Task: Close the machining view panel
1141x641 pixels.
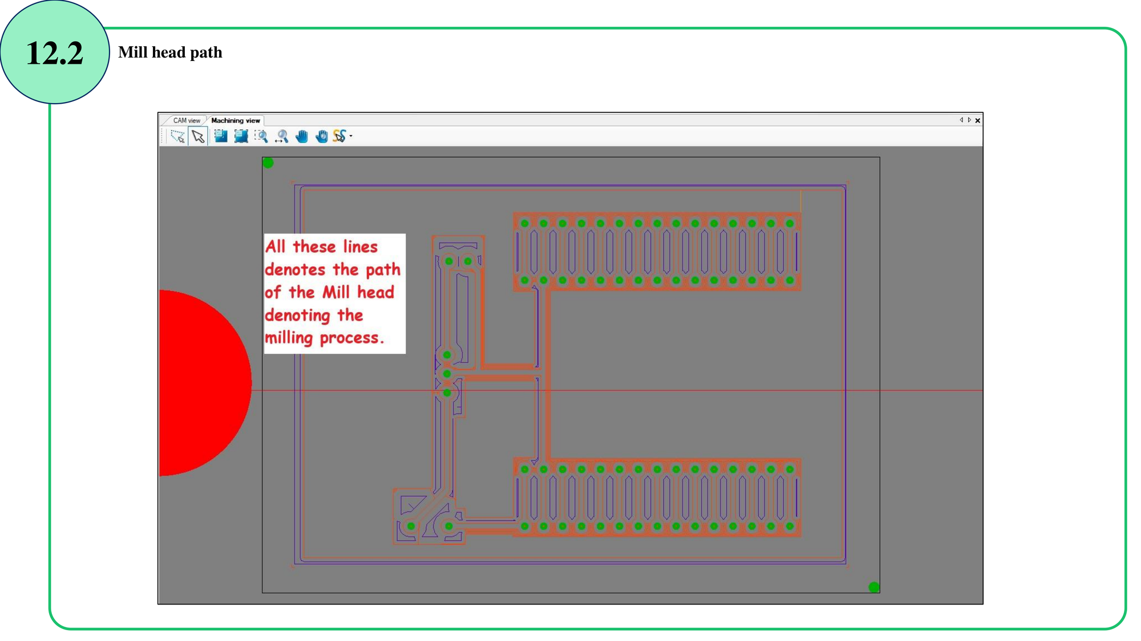Action: [x=978, y=121]
